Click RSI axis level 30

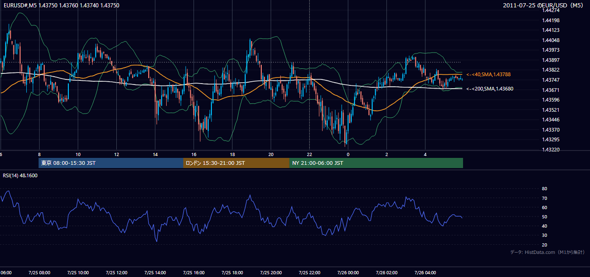(544, 235)
